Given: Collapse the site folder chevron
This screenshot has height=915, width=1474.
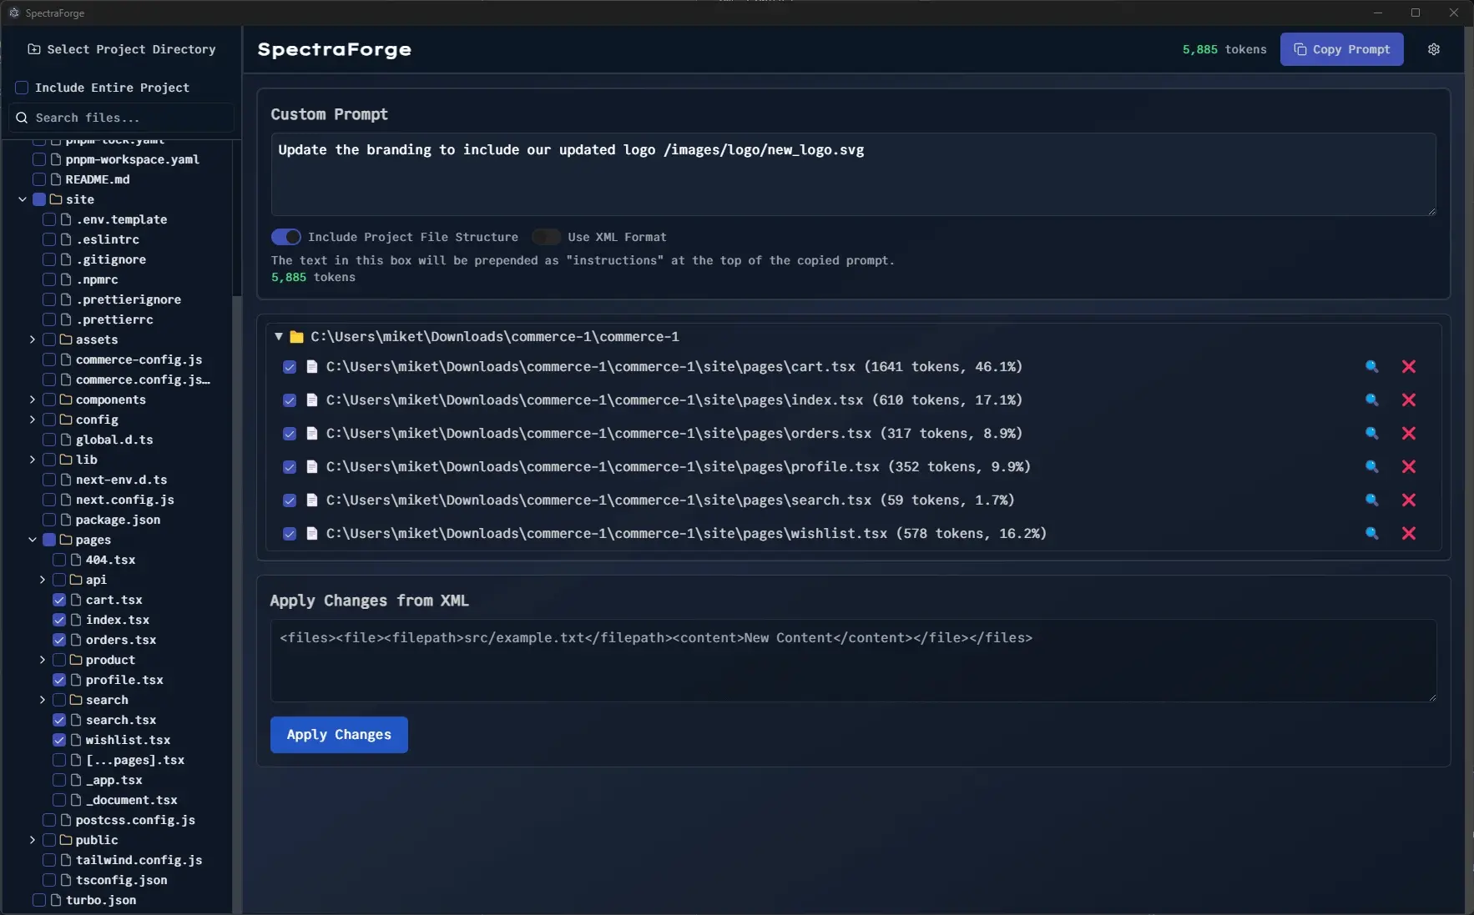Looking at the screenshot, I should (23, 199).
